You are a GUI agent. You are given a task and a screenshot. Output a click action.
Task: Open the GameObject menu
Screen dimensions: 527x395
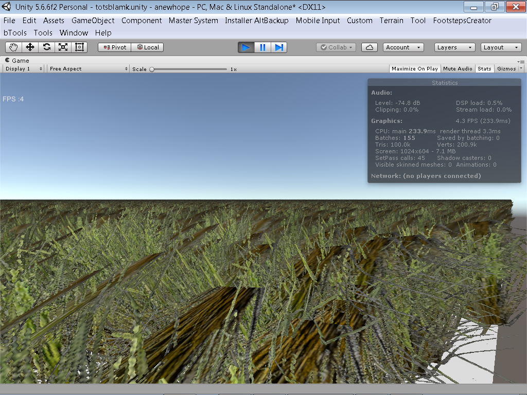(x=93, y=21)
